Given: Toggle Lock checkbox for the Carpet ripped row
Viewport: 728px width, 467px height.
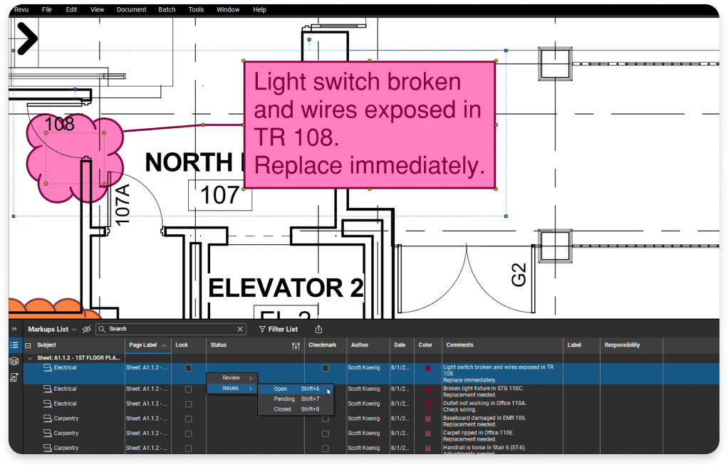Looking at the screenshot, I should click(189, 434).
